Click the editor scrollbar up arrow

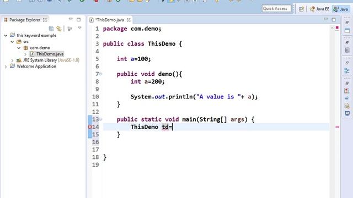(x=332, y=28)
